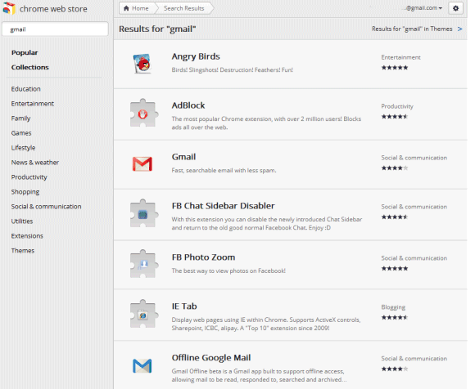Click the Angry Birds description text
Viewport: 475px width, 389px height.
point(233,69)
